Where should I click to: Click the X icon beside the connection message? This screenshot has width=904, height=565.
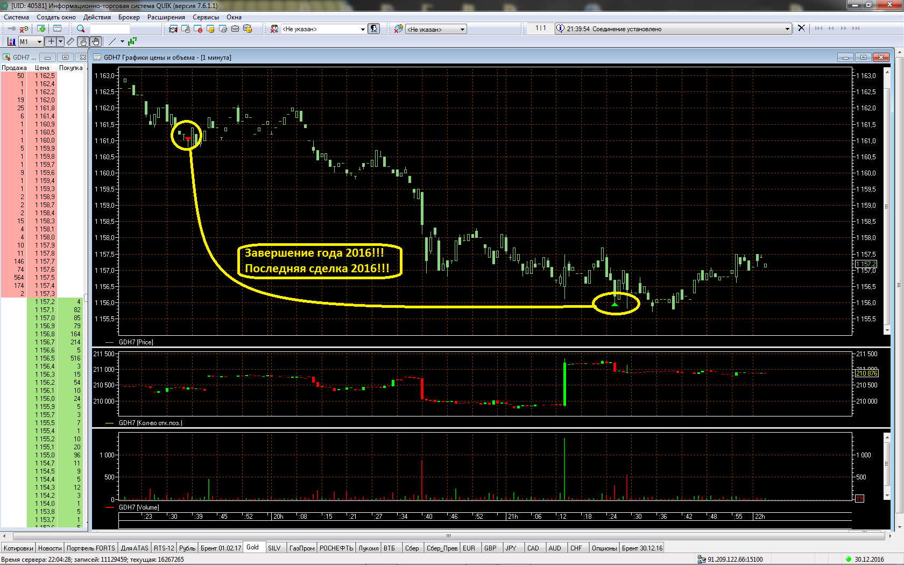(x=801, y=28)
